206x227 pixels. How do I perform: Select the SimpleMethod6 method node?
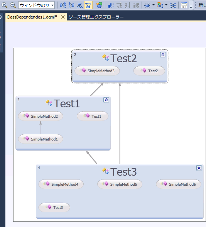[179, 184]
